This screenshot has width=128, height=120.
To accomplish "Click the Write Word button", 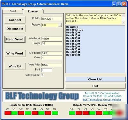I will tap(15, 53).
